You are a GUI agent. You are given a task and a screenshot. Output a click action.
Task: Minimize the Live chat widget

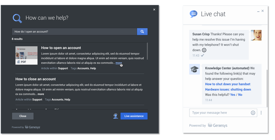point(258,11)
